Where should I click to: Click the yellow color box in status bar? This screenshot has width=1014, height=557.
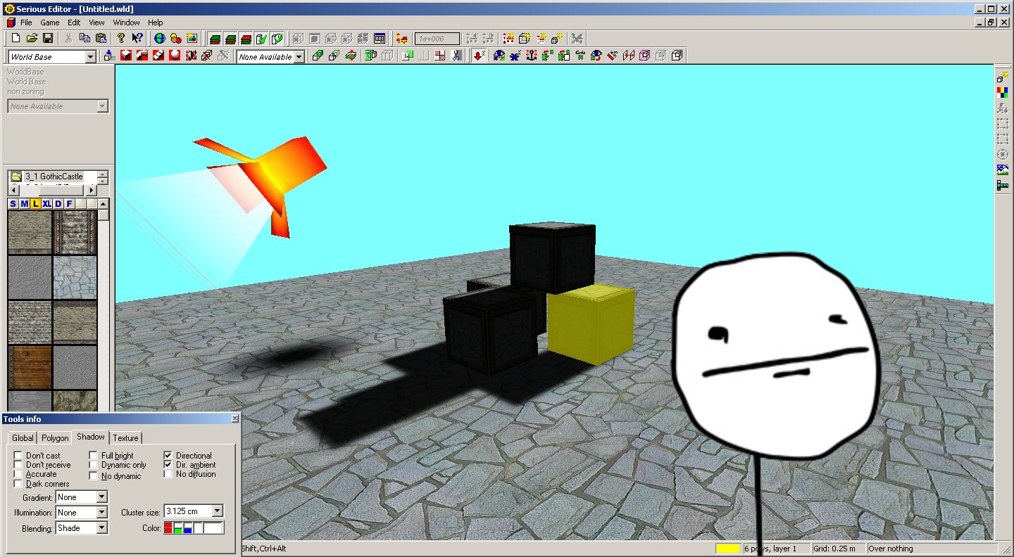728,549
